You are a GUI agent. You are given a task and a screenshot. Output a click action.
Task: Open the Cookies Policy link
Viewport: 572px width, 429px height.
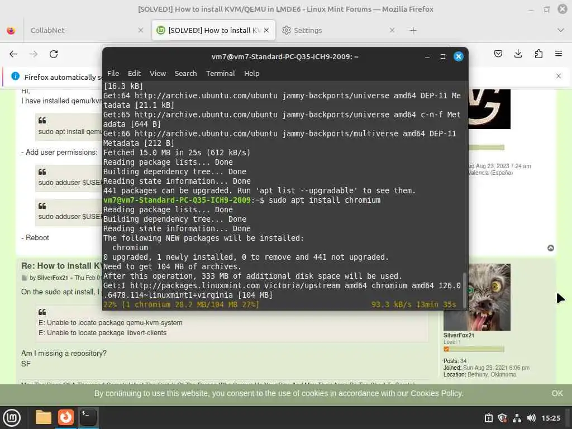(436, 393)
